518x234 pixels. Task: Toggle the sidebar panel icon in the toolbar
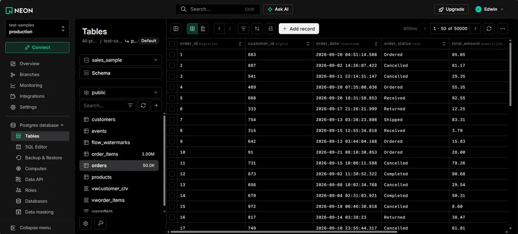tap(176, 29)
